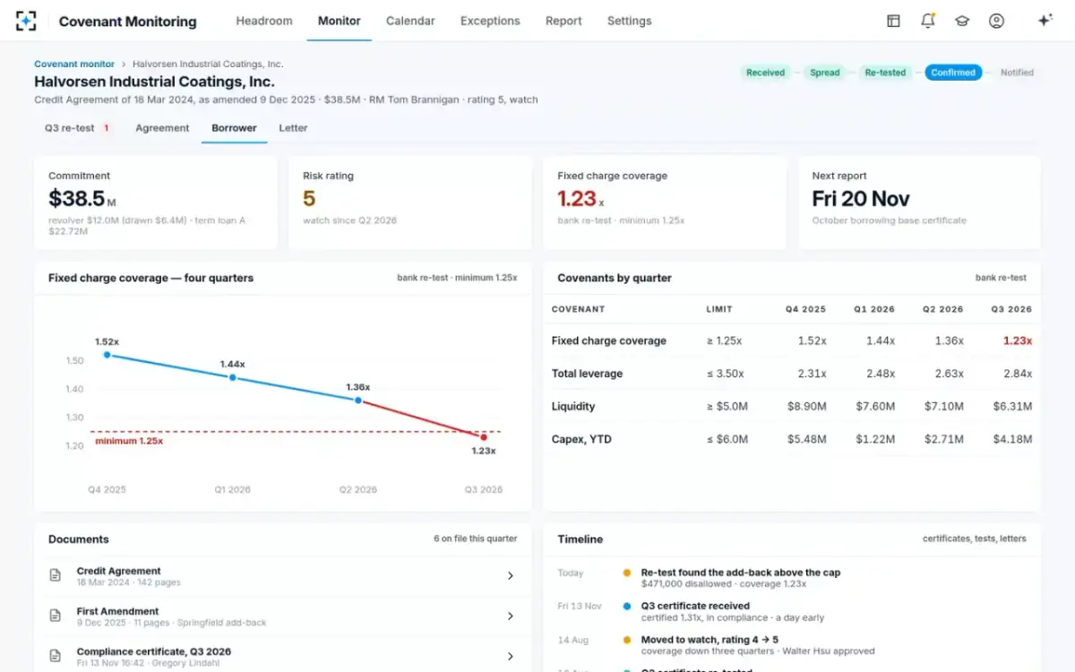This screenshot has width=1075, height=672.
Task: Expand the Compliance certificate Q3 2026 chevron
Action: 511,656
